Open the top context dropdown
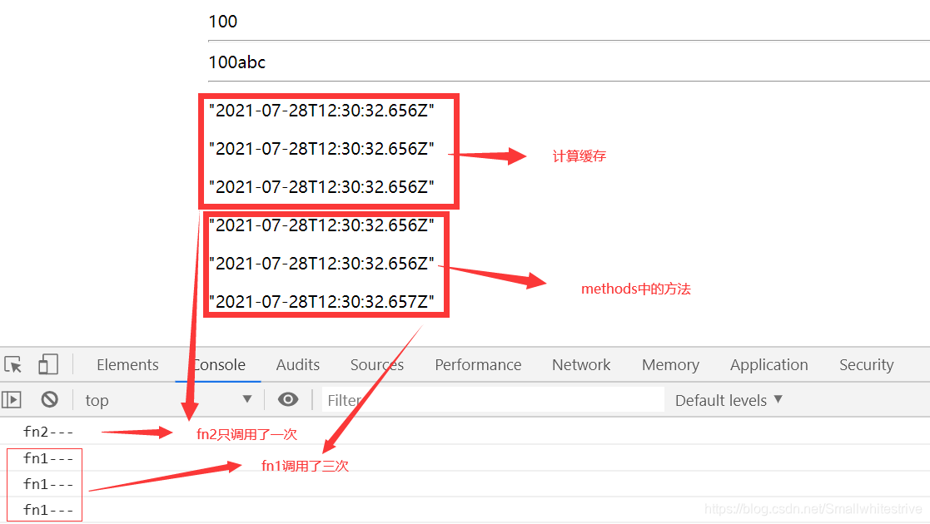930x524 pixels. pyautogui.click(x=168, y=400)
